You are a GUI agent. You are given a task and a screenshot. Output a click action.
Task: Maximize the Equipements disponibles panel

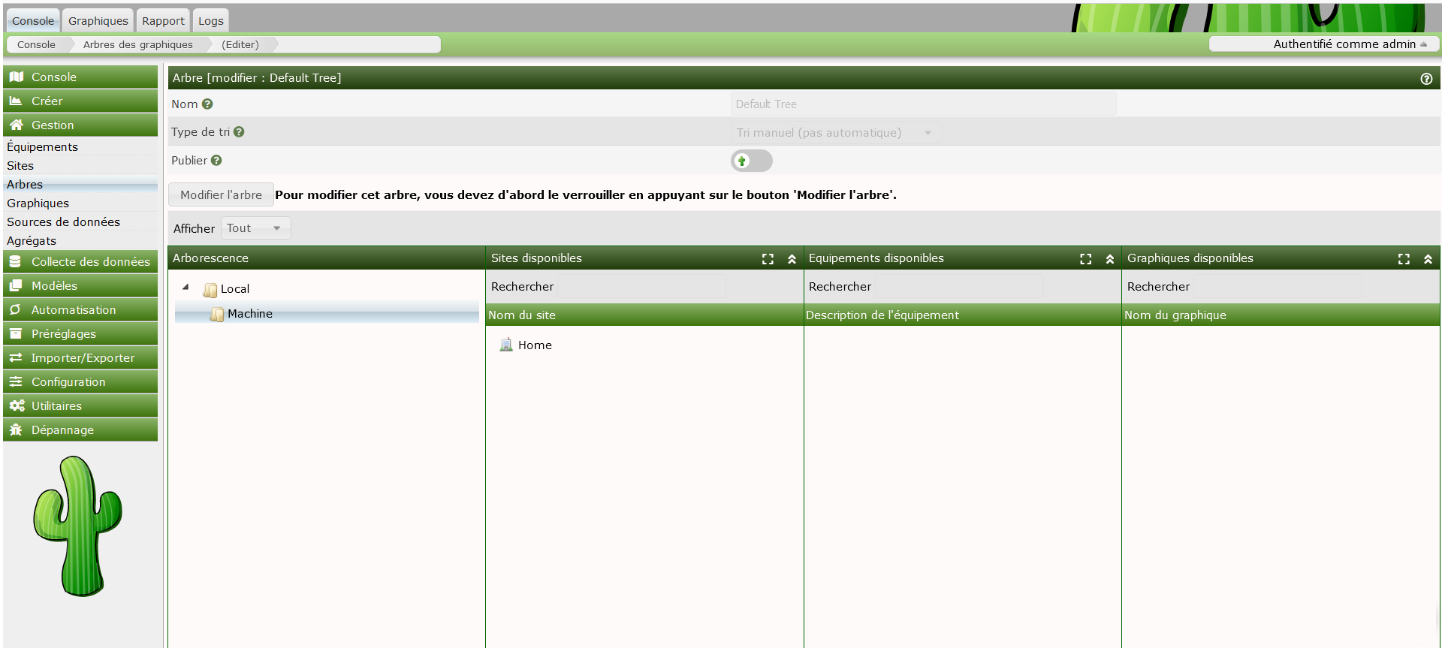(x=1085, y=259)
